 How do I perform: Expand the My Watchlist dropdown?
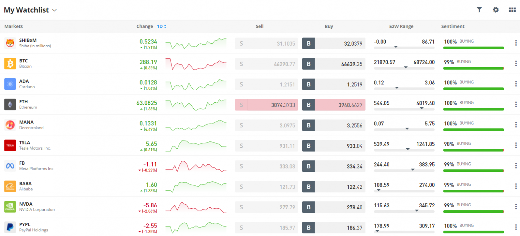(54, 10)
